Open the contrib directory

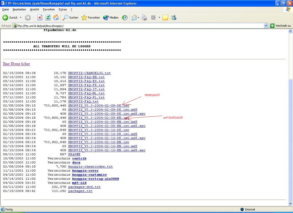tap(79, 159)
